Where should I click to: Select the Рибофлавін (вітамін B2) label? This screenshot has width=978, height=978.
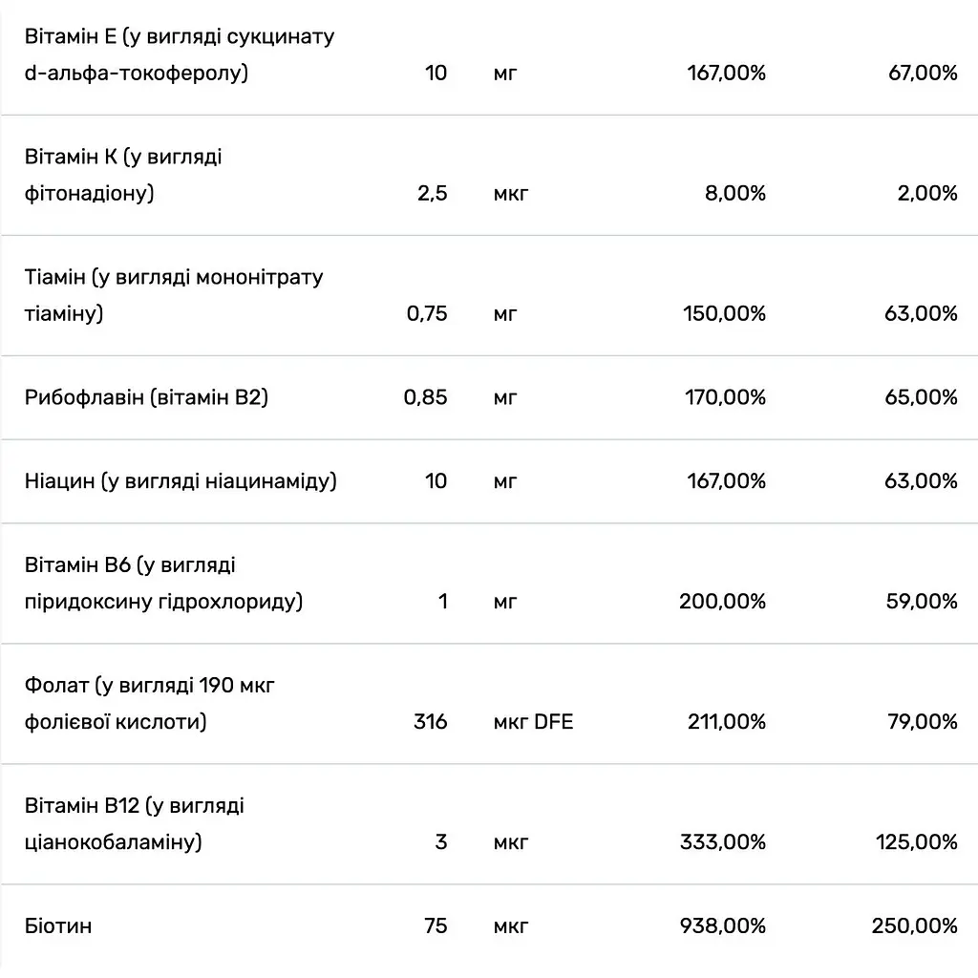[x=146, y=397]
